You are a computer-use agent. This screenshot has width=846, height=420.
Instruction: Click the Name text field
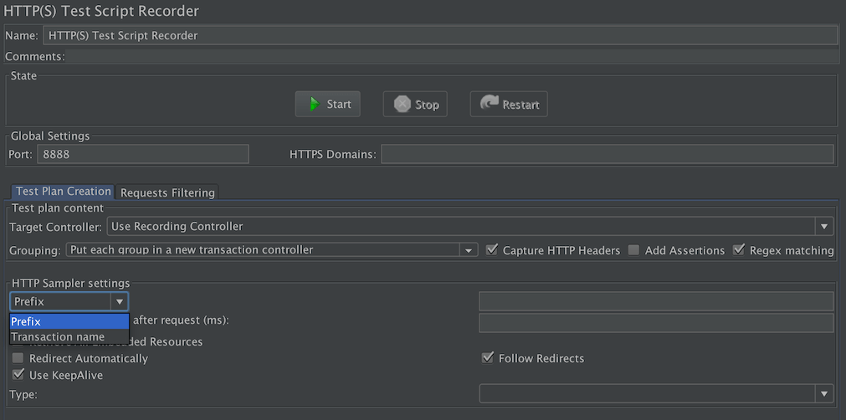pos(439,35)
